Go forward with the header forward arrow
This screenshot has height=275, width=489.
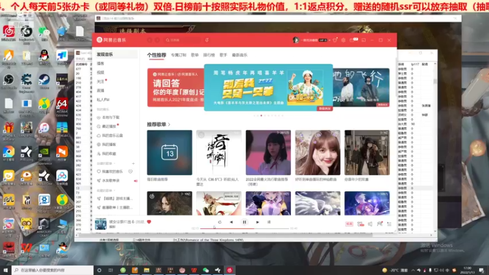pos(157,40)
